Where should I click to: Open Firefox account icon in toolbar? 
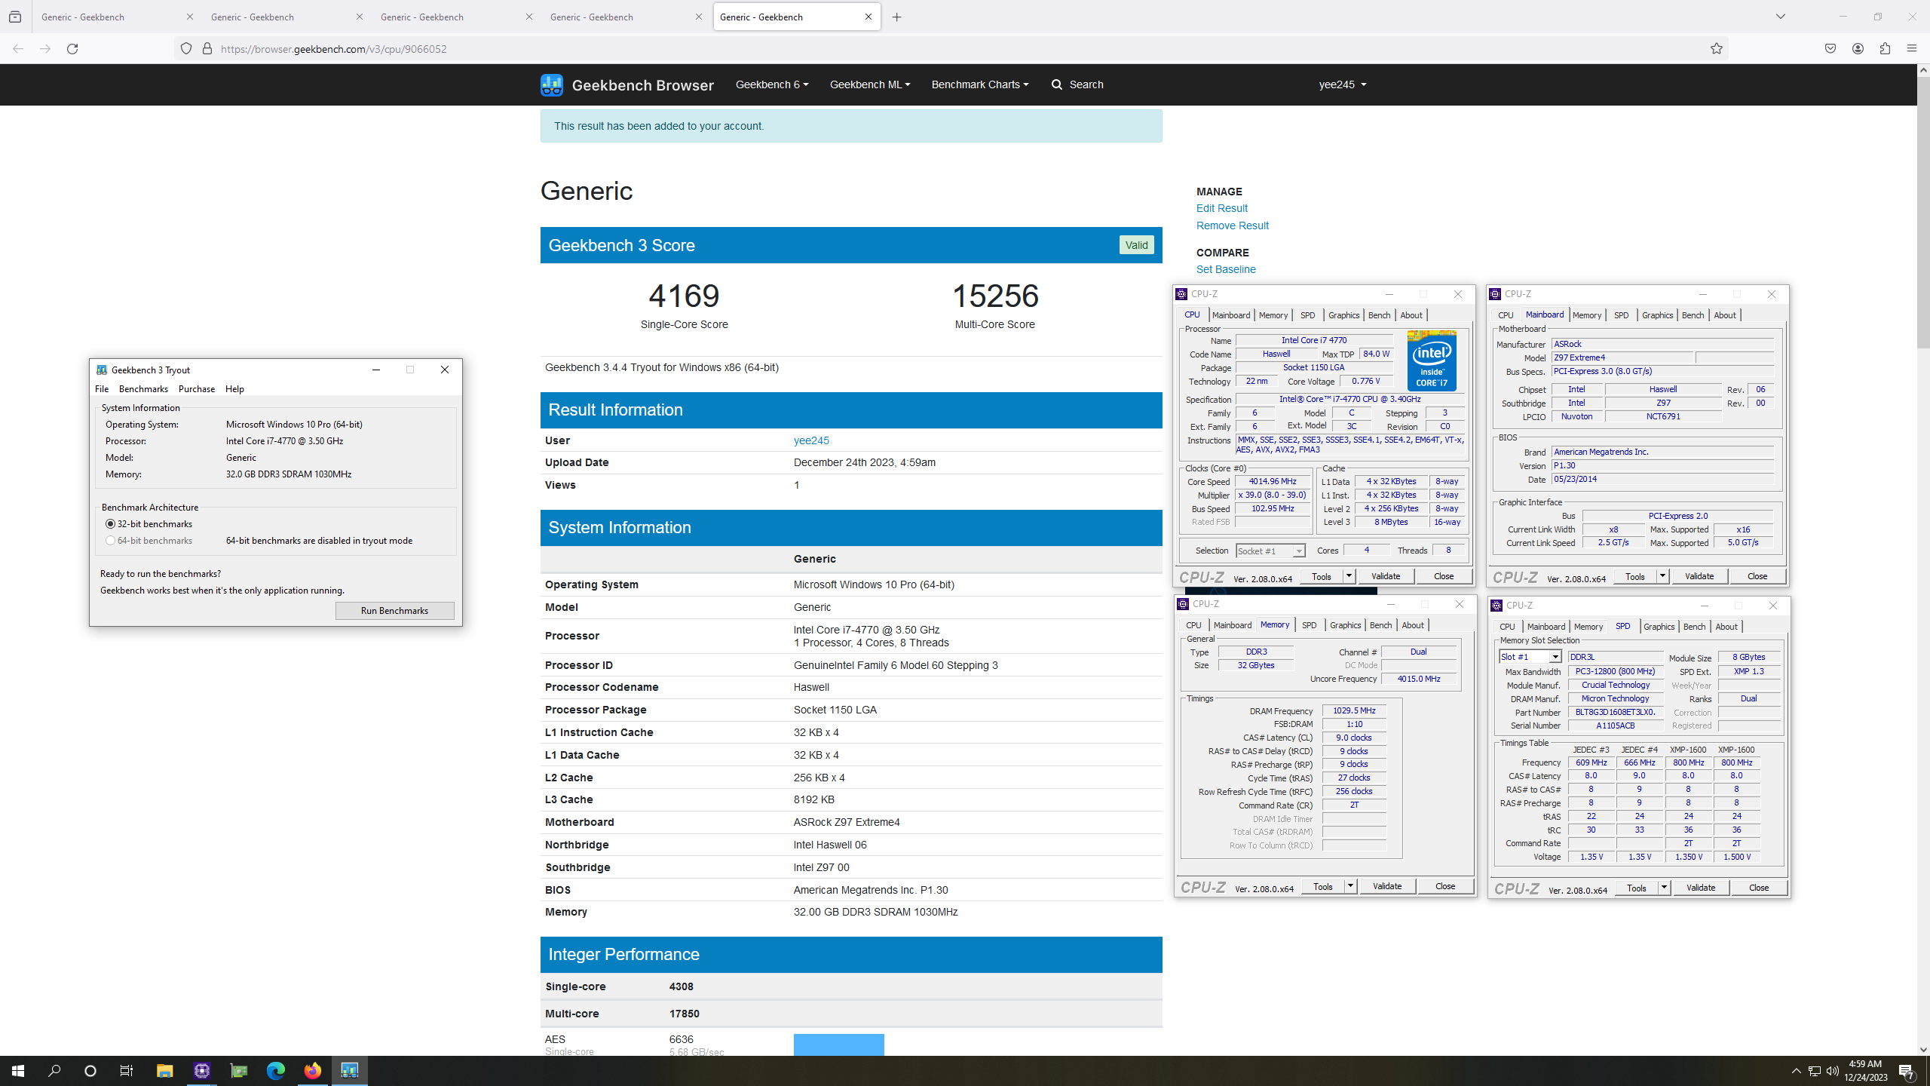coord(1858,49)
